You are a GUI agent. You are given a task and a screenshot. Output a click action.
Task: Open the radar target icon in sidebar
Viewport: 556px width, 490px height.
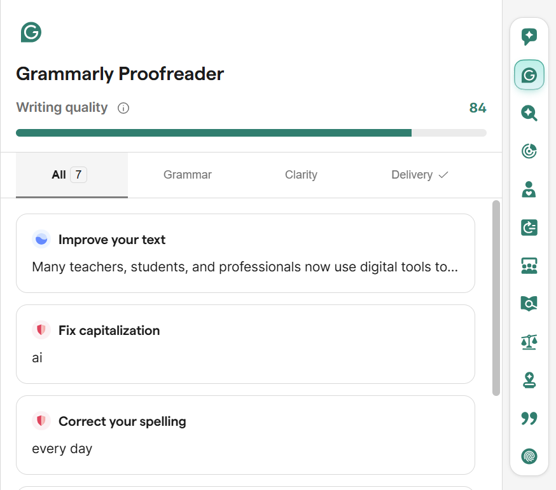(x=529, y=151)
